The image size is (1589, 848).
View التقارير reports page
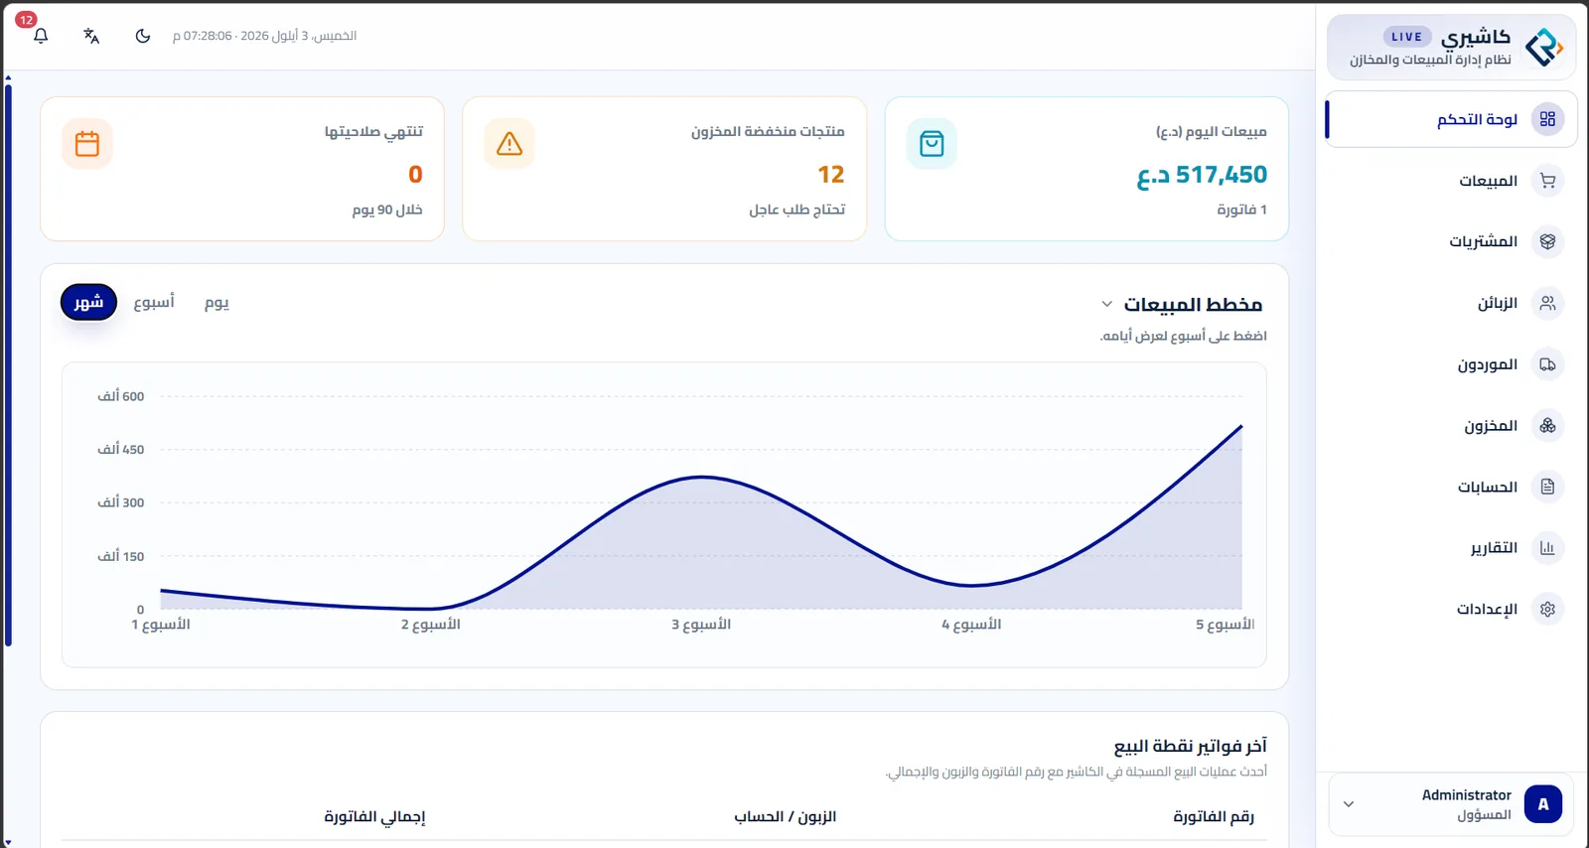pyautogui.click(x=1451, y=548)
